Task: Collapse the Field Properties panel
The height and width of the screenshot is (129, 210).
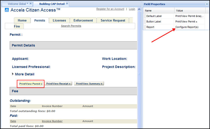Action: [x=207, y=4]
